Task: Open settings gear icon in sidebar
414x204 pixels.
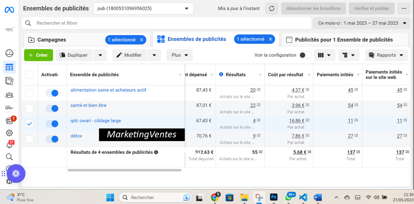Action: (9, 133)
